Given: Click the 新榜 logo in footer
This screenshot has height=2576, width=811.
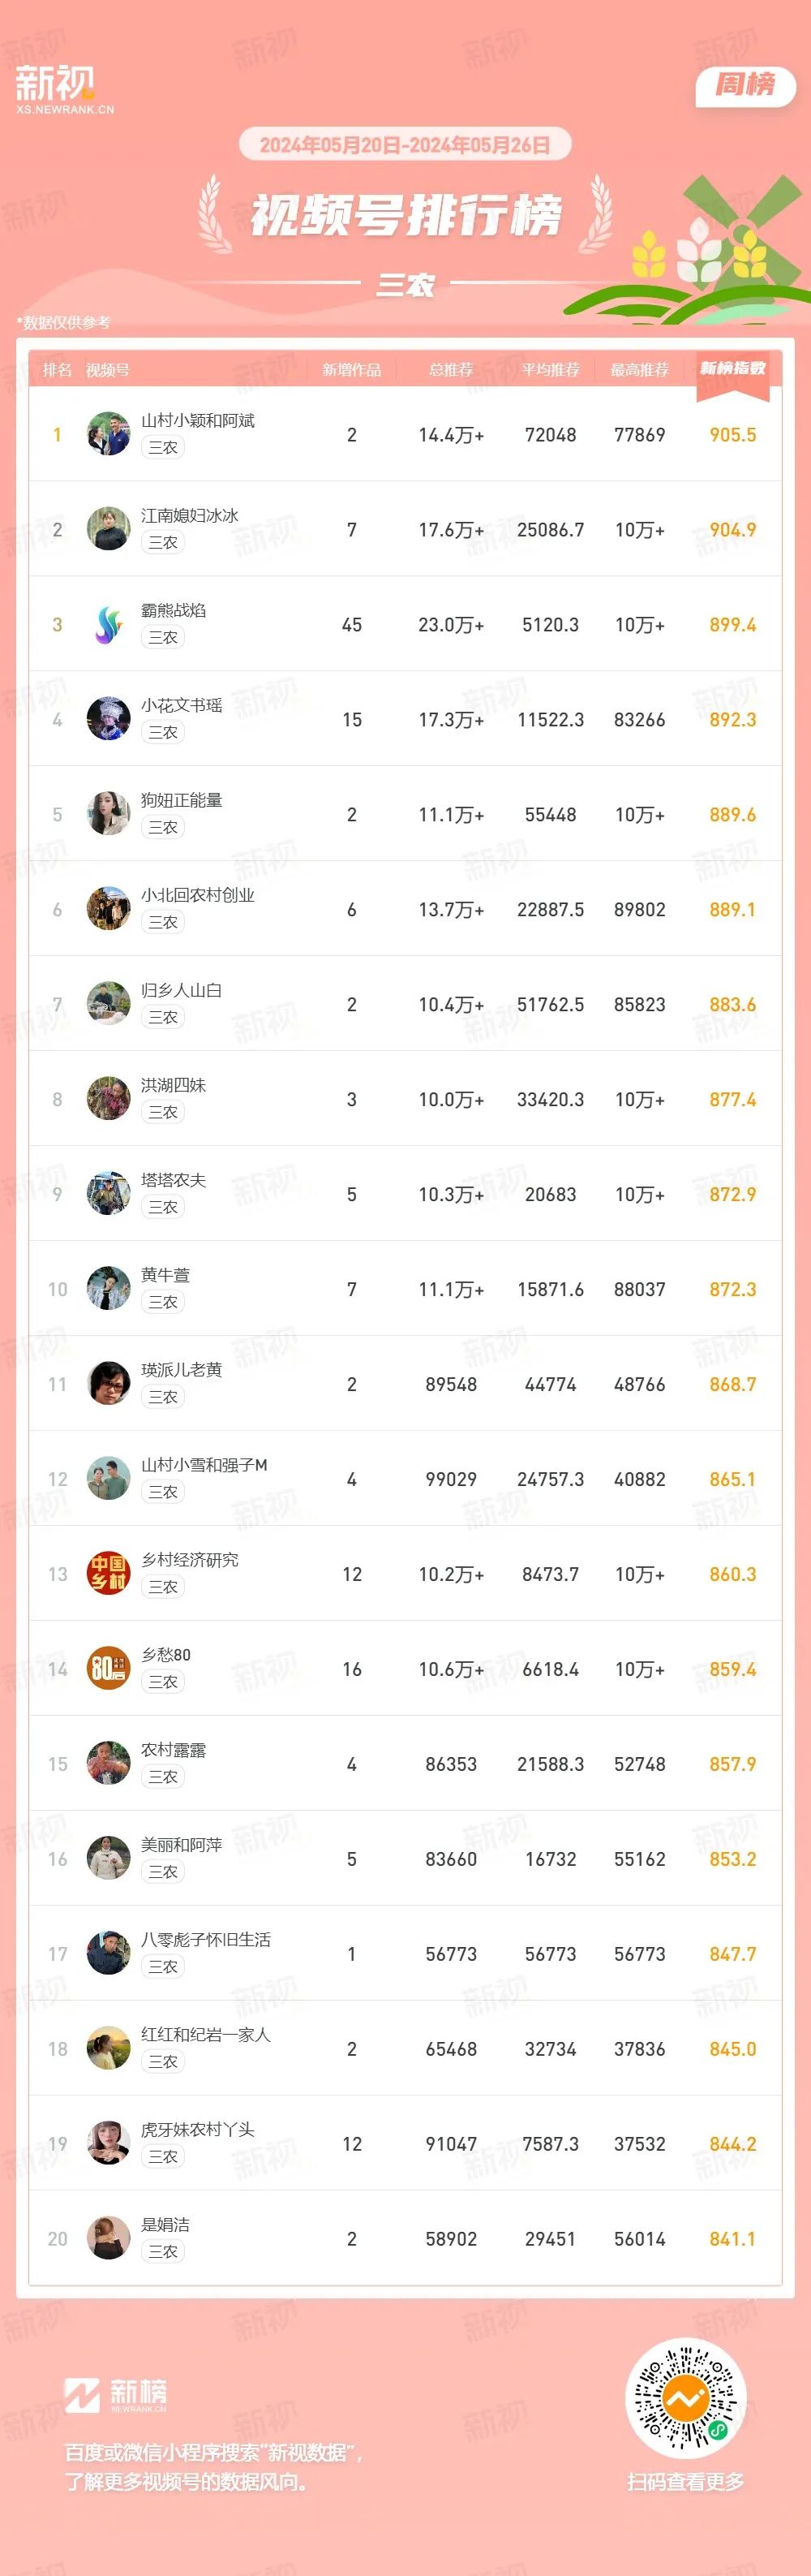Looking at the screenshot, I should [115, 2394].
